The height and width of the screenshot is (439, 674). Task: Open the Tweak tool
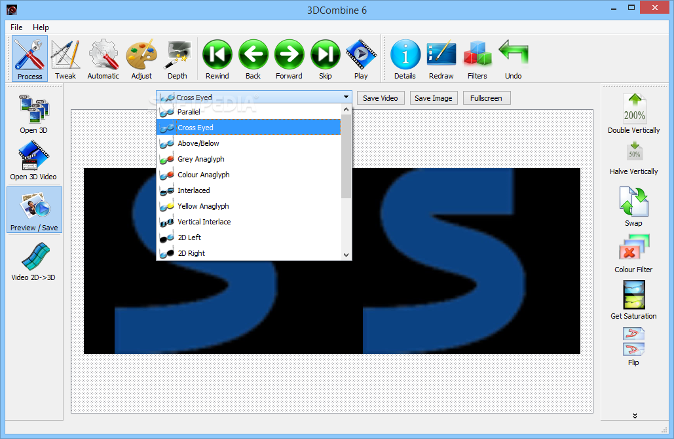click(x=66, y=58)
